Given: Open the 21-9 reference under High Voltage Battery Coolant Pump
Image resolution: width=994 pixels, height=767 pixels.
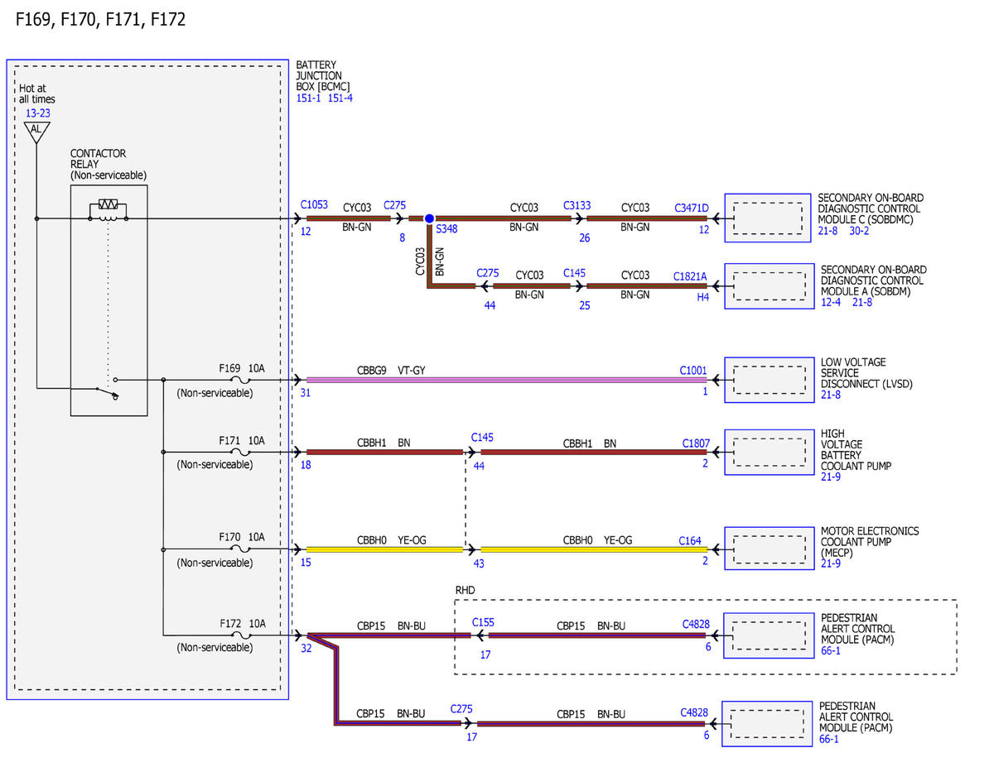Looking at the screenshot, I should click(831, 477).
